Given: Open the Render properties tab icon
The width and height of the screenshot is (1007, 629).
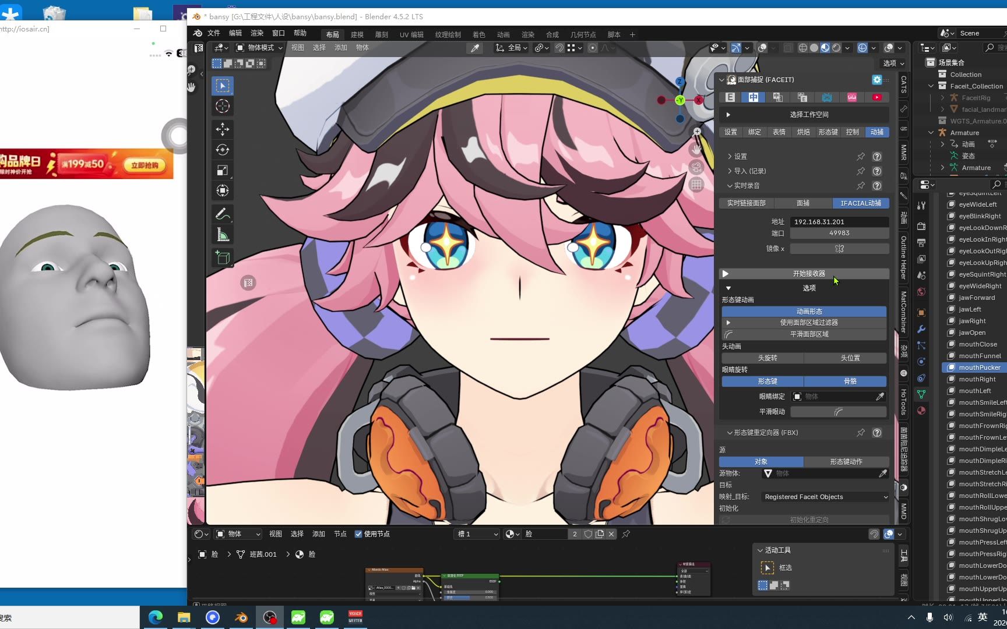Looking at the screenshot, I should [x=921, y=226].
